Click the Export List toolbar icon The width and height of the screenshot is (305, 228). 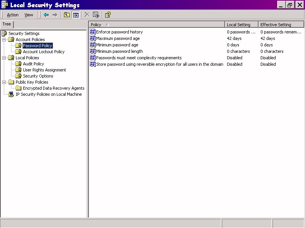click(96, 15)
